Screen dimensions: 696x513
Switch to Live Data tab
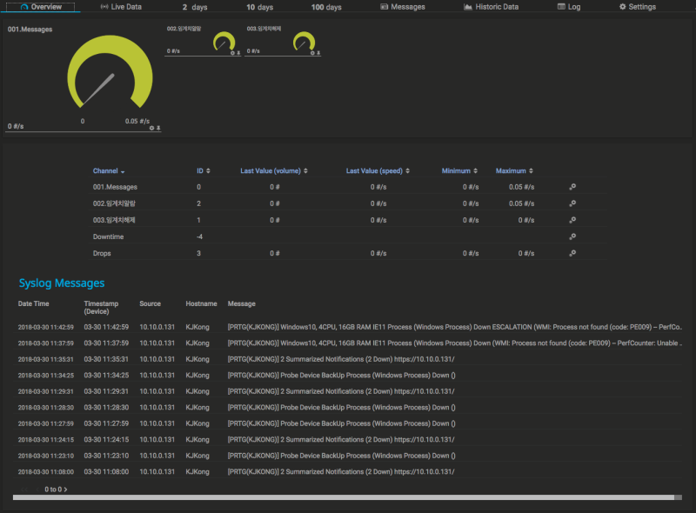click(121, 7)
